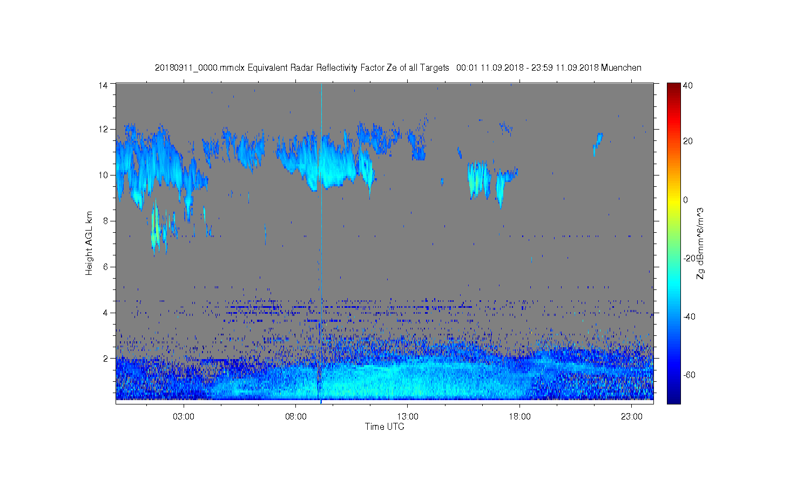Click the '18:00' time tick label
Viewport: 810px width, 486px height.
pyautogui.click(x=520, y=417)
